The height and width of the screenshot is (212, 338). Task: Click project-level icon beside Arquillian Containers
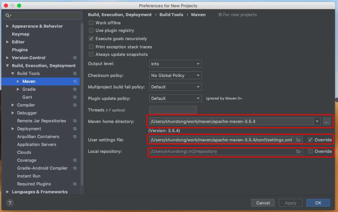pyautogui.click(x=75, y=136)
